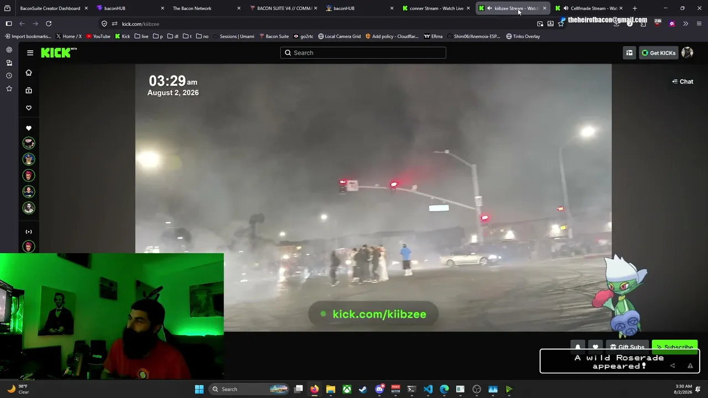Screen dimensions: 708x398
Task: Open Steam from the taskbar
Action: pos(363,389)
